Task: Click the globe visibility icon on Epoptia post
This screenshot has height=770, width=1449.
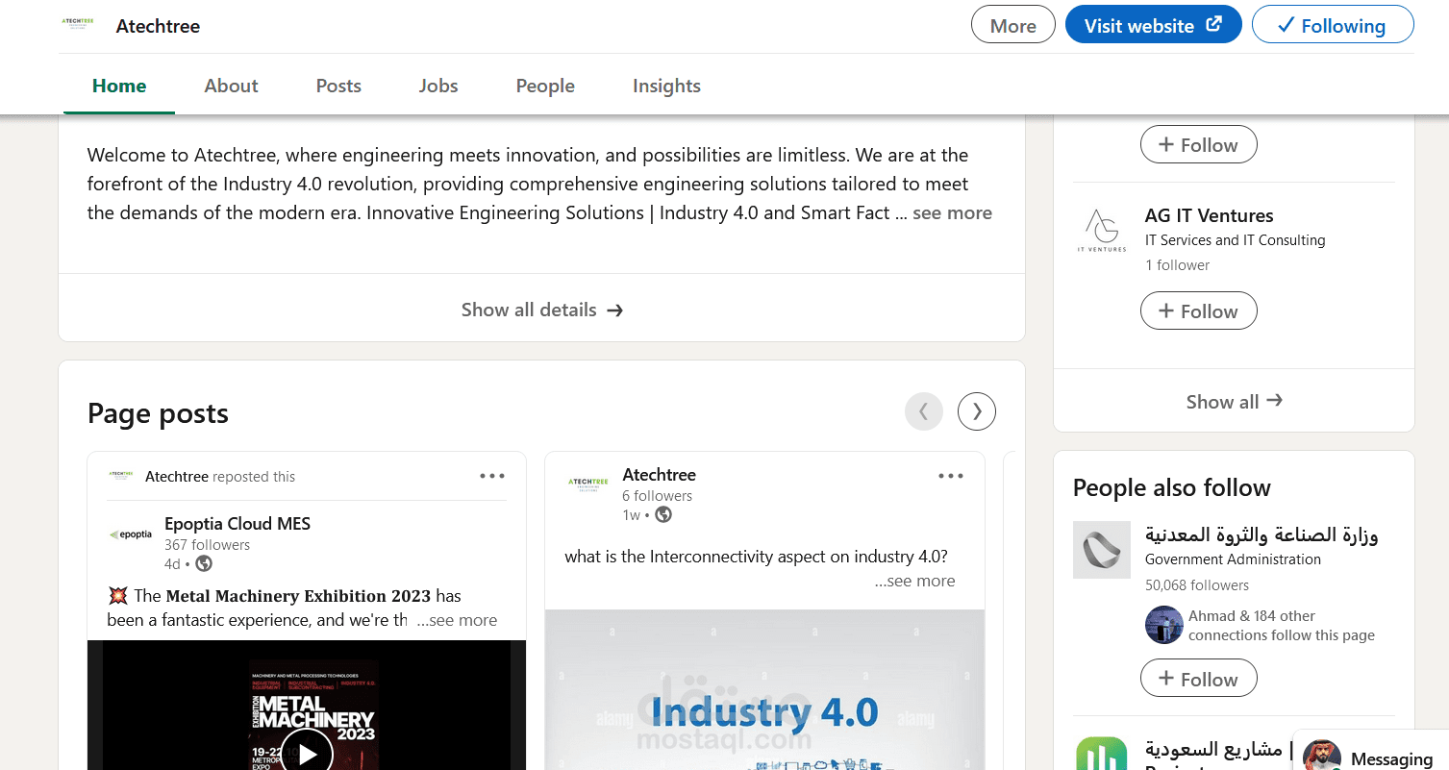Action: tap(204, 564)
